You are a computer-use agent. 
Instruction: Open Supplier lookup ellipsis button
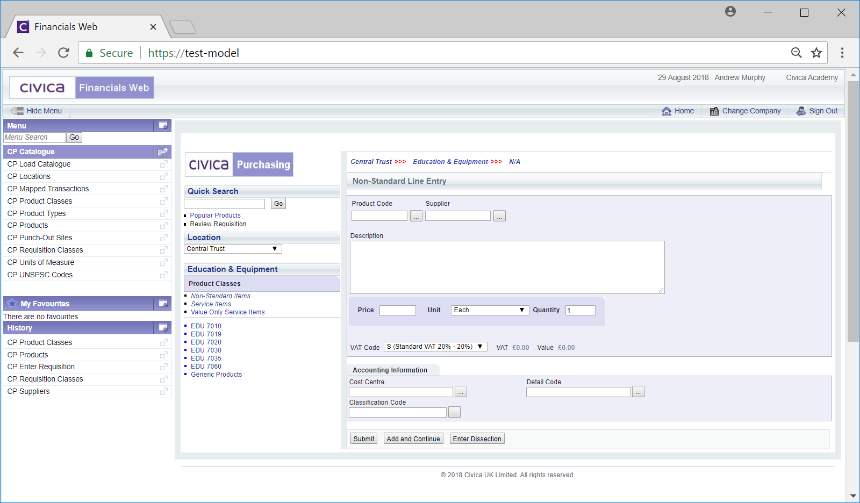499,215
